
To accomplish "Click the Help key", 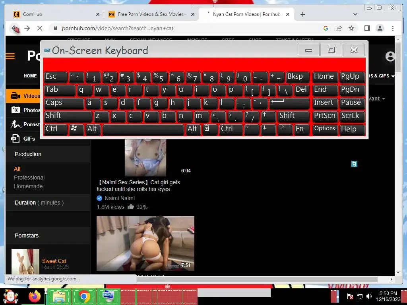I will pos(352,129).
